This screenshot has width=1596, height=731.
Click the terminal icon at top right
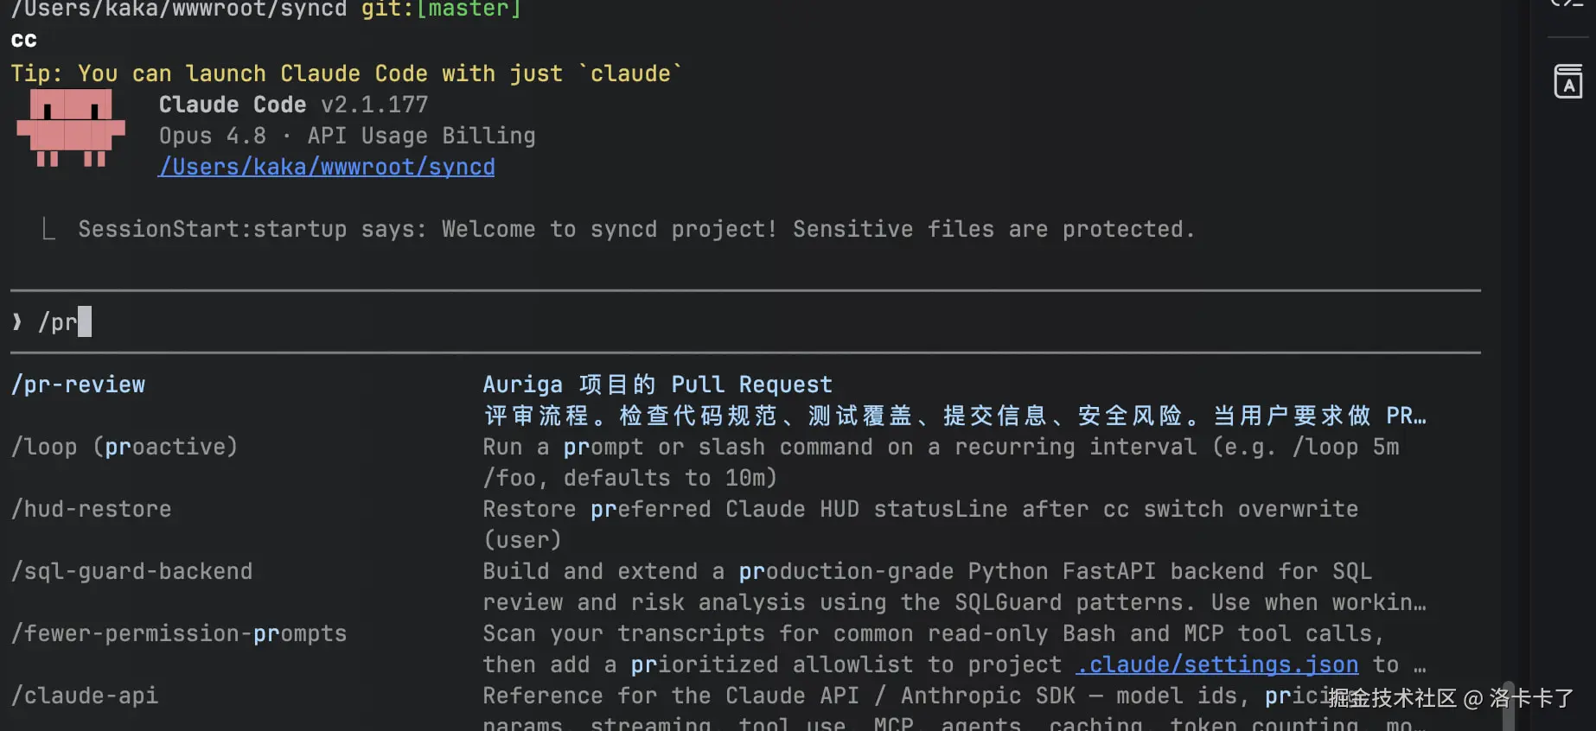(1568, 4)
